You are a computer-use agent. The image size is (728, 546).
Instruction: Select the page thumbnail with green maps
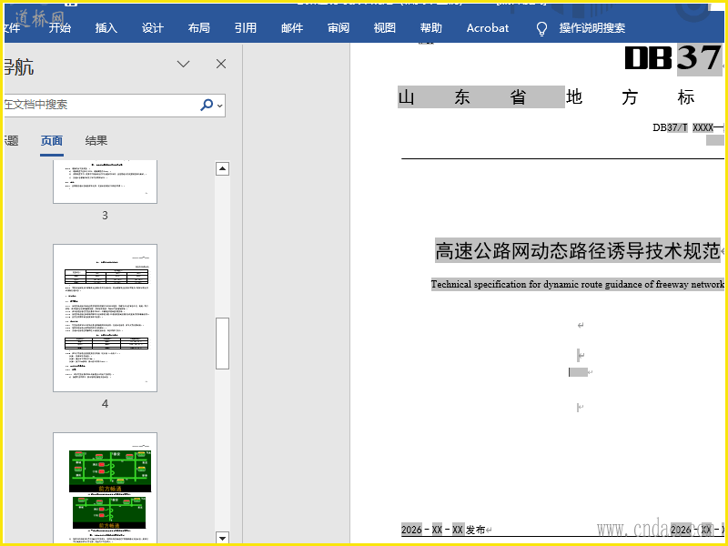[x=105, y=488]
